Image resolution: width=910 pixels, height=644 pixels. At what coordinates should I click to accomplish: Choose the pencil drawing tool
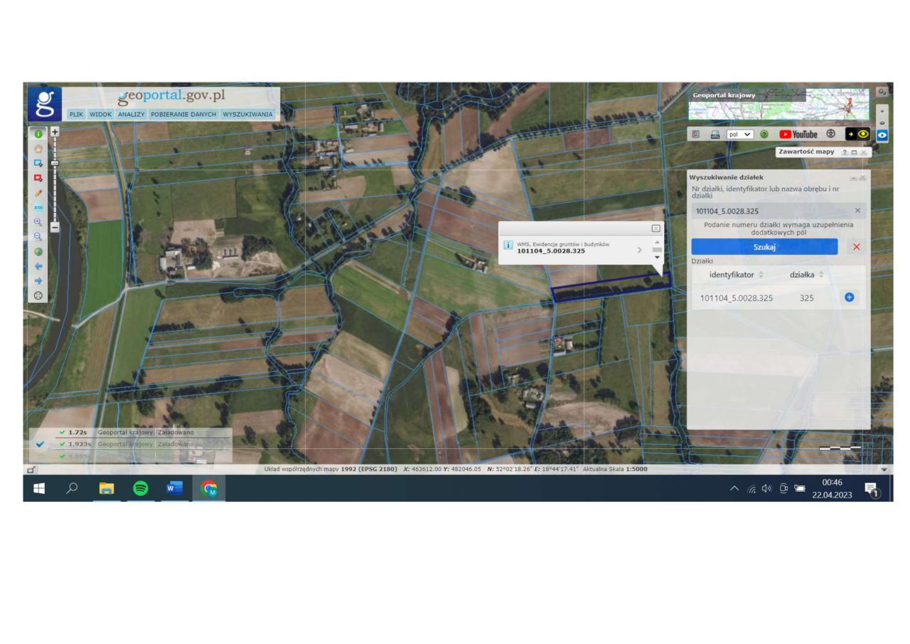click(38, 192)
